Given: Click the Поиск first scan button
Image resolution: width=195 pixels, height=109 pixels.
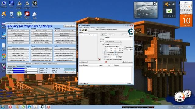Looking at the screenshot, I should 104,35.
